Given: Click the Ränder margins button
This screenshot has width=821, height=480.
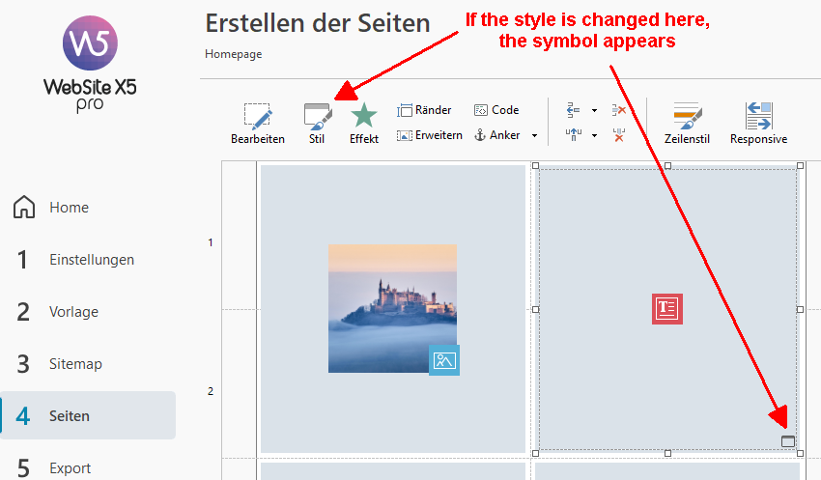Looking at the screenshot, I should (424, 110).
